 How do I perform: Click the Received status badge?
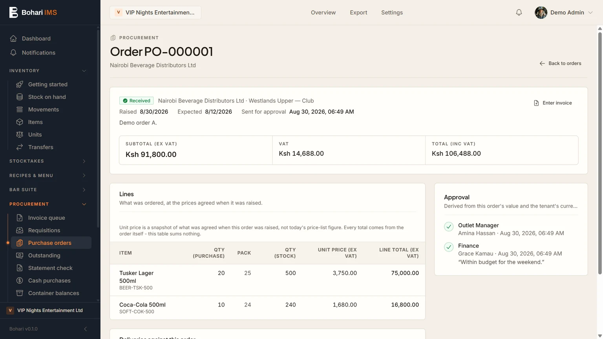pyautogui.click(x=136, y=101)
